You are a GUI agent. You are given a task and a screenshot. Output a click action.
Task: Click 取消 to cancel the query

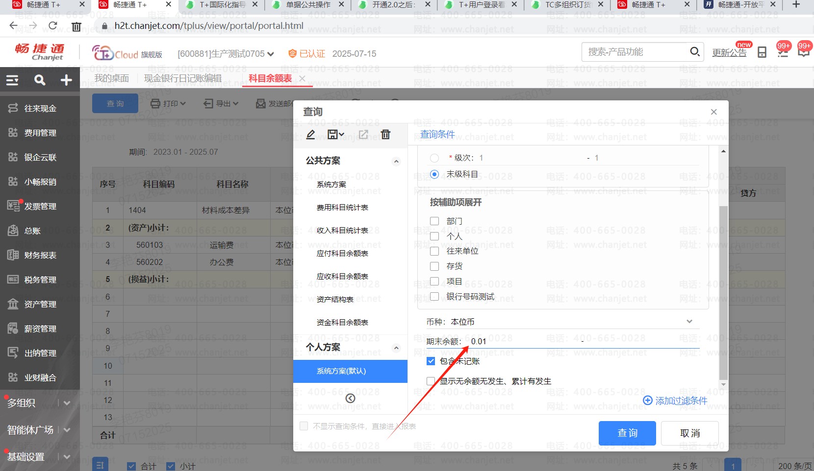(690, 433)
